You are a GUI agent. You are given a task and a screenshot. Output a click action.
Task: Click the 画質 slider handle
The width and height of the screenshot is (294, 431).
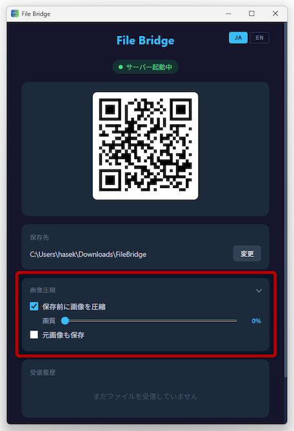click(65, 321)
